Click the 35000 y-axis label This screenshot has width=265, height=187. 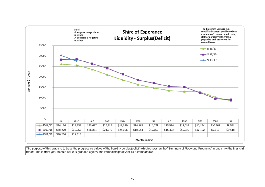coord(43,45)
